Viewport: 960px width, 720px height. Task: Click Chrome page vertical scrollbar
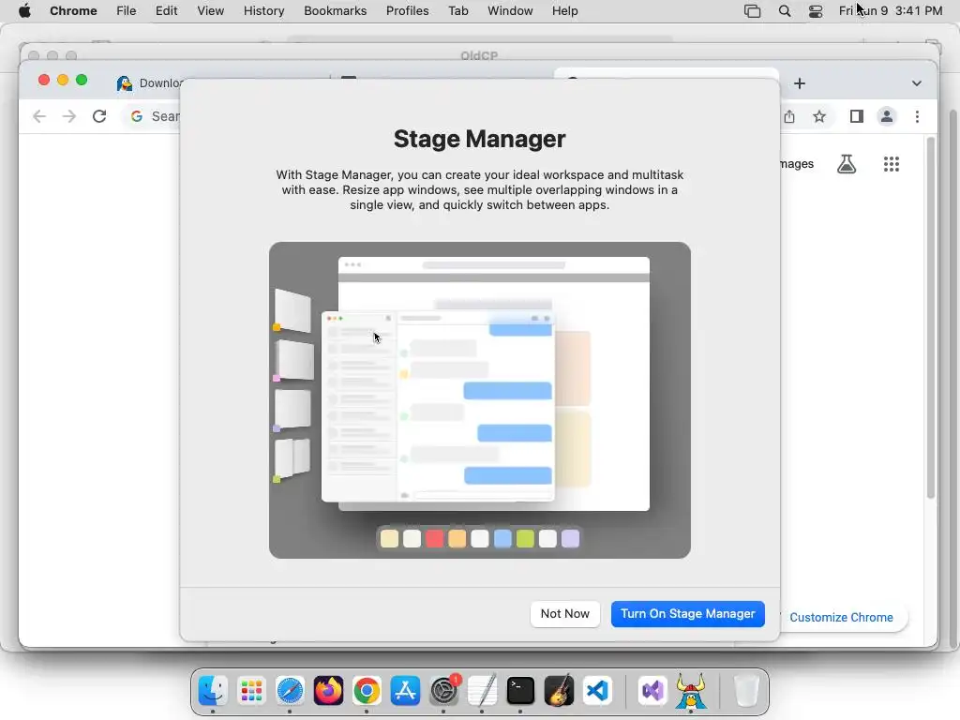tap(931, 318)
